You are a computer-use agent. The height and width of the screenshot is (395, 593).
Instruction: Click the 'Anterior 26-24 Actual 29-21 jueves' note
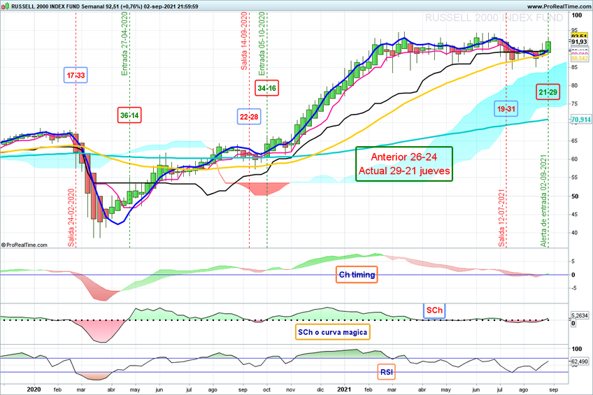tap(404, 164)
